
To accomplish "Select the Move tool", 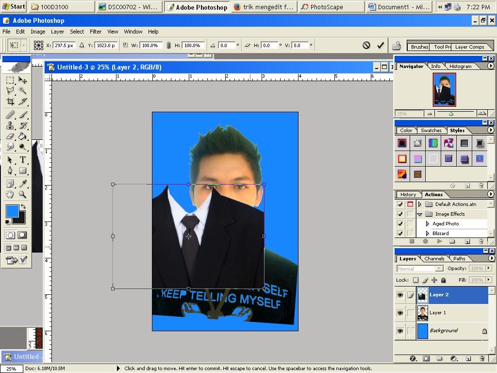I will (22, 80).
